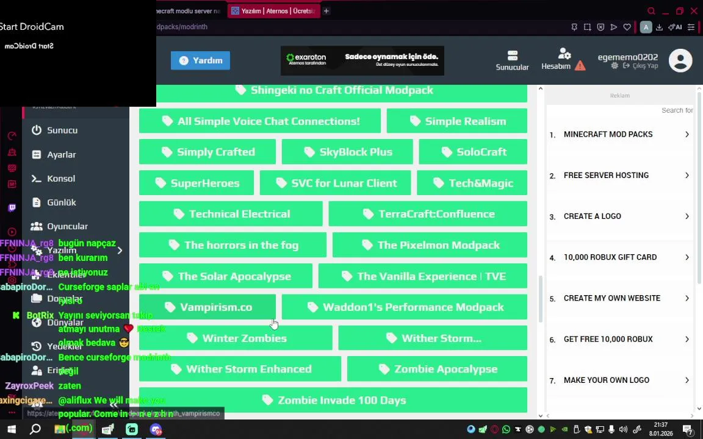The height and width of the screenshot is (439, 703).
Task: Switch to the minecraft modlu server tab
Action: pos(189,11)
